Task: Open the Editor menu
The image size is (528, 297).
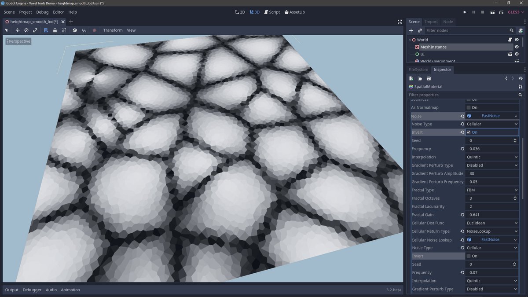Action: point(58,12)
